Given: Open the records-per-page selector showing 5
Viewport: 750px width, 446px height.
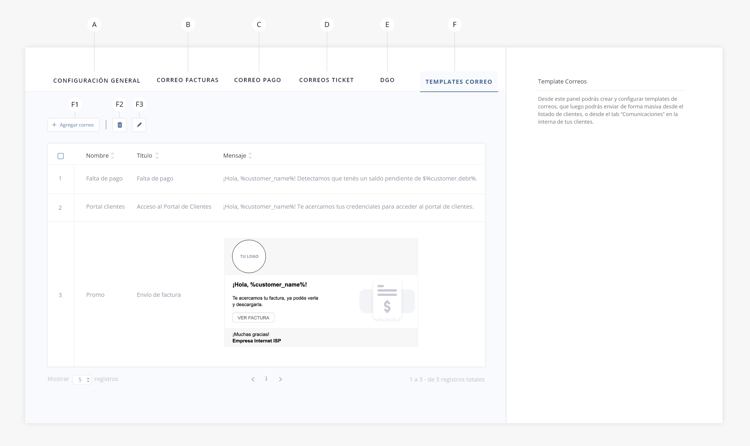Looking at the screenshot, I should [82, 379].
